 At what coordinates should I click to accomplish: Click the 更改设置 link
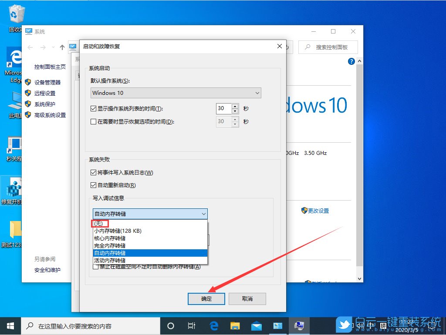tap(318, 211)
